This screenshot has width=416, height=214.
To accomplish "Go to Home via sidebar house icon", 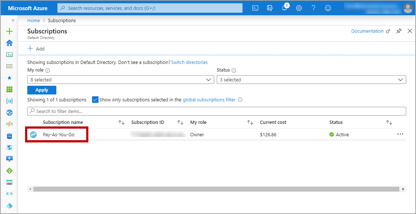I will click(x=9, y=43).
